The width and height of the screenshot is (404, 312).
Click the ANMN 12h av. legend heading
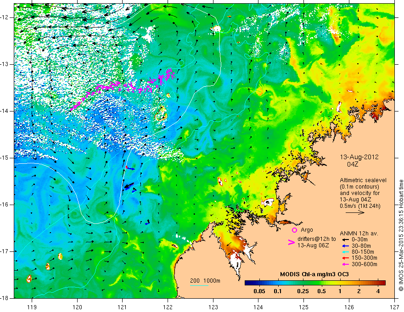pos(359,234)
